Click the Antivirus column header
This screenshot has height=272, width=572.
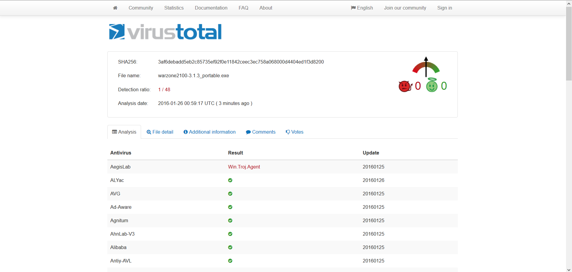coord(121,153)
